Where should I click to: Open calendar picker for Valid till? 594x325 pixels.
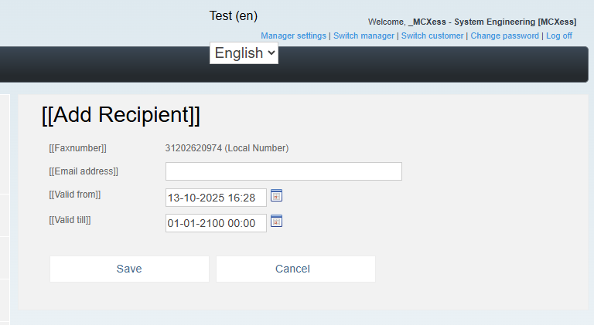pyautogui.click(x=276, y=221)
